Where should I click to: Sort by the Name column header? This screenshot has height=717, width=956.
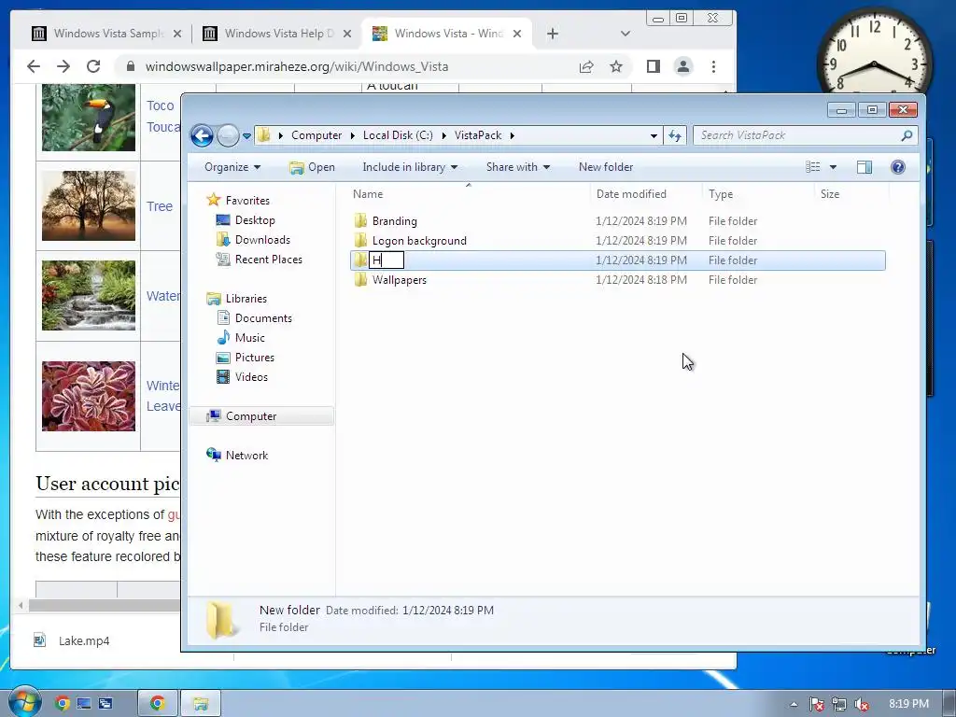pos(368,194)
